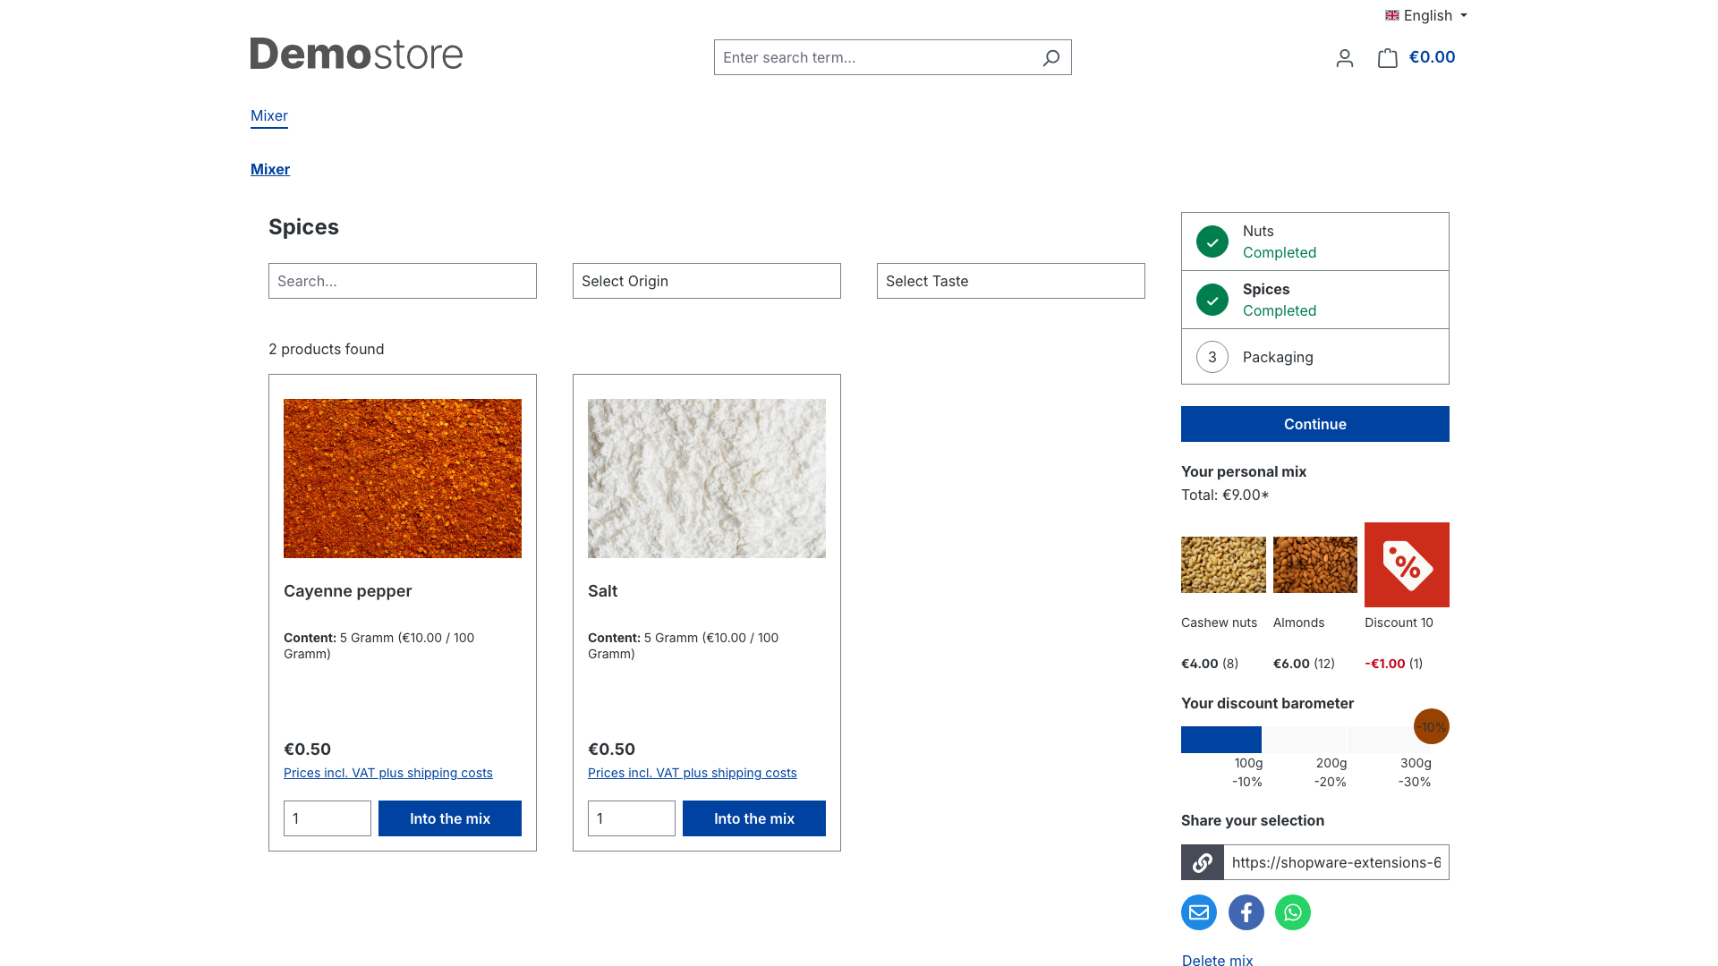Click the Continue button
Viewport: 1718px width, 966px height.
(x=1315, y=424)
